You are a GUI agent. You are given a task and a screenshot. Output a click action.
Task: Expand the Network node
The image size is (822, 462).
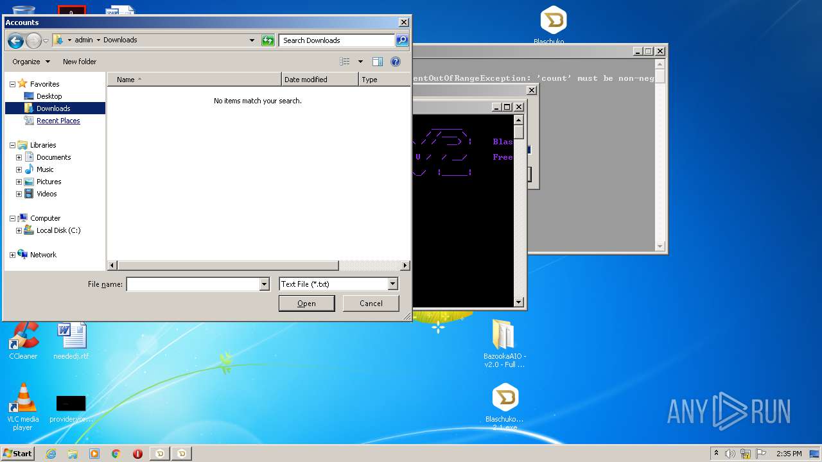[12, 255]
